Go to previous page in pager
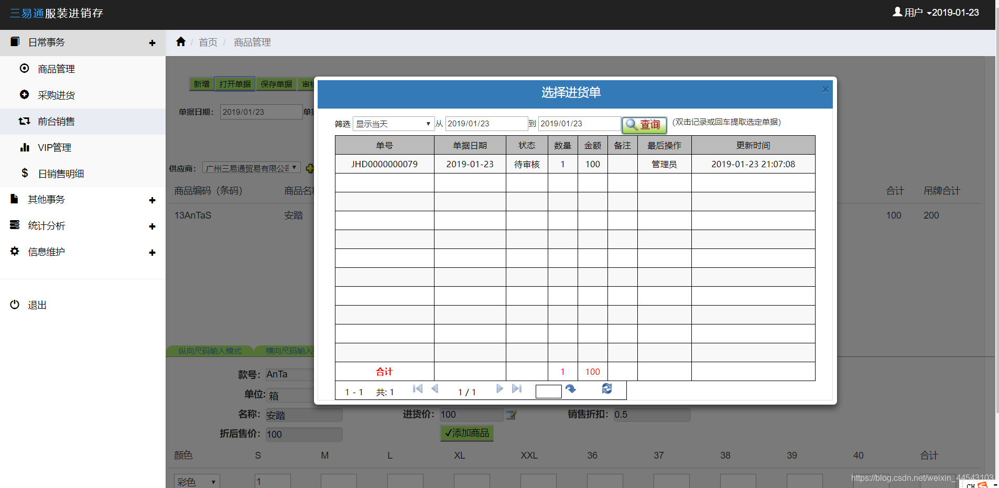Image resolution: width=999 pixels, height=488 pixels. tap(435, 389)
